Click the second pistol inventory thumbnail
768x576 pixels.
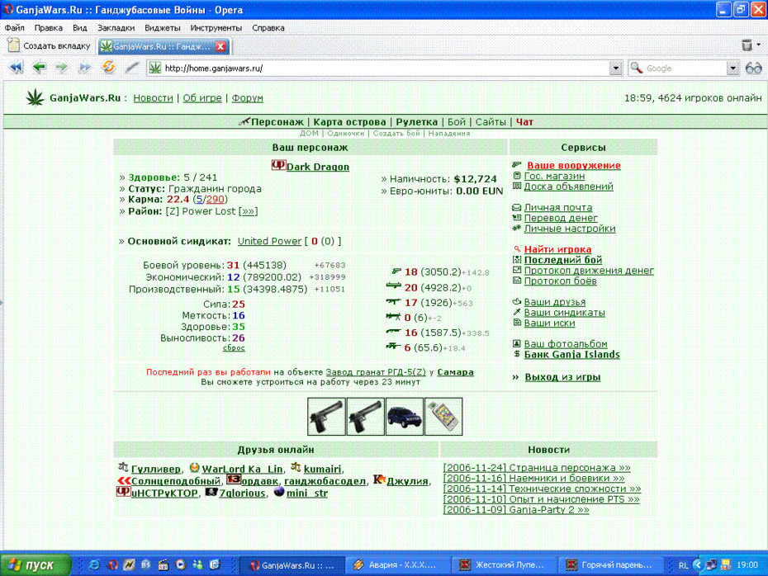point(365,417)
